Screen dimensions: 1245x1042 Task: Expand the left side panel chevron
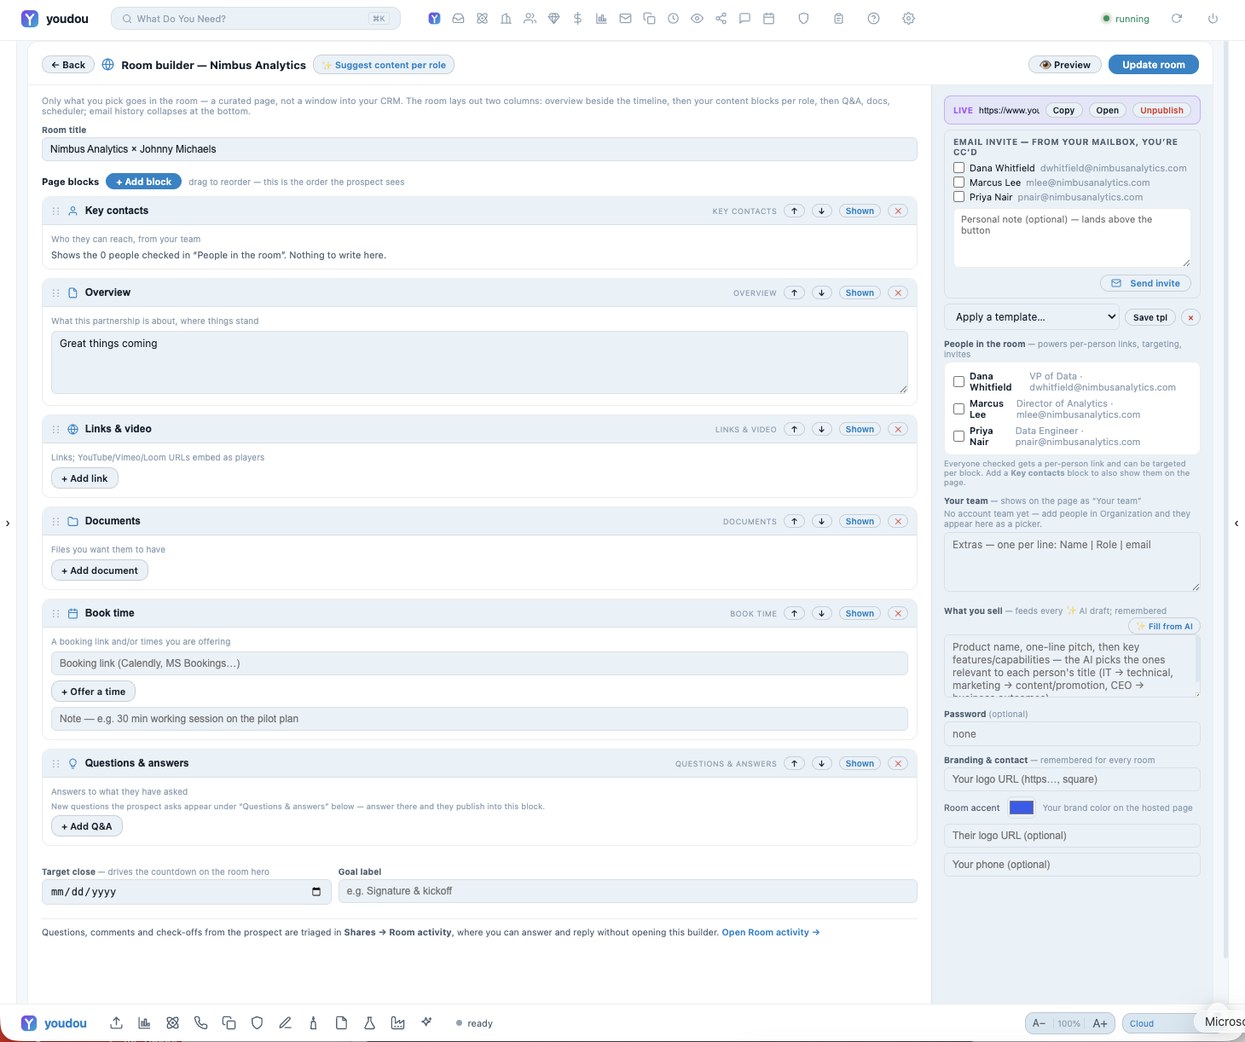8,524
